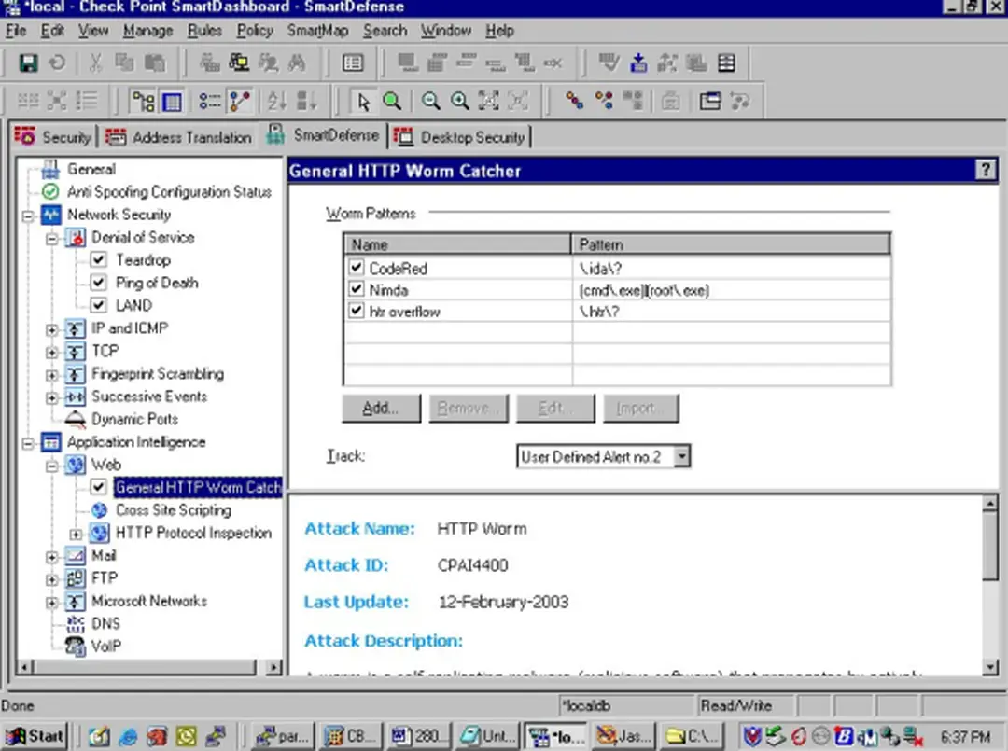Uncheck the CodeRed worm pattern
The image size is (1008, 751).
(356, 268)
